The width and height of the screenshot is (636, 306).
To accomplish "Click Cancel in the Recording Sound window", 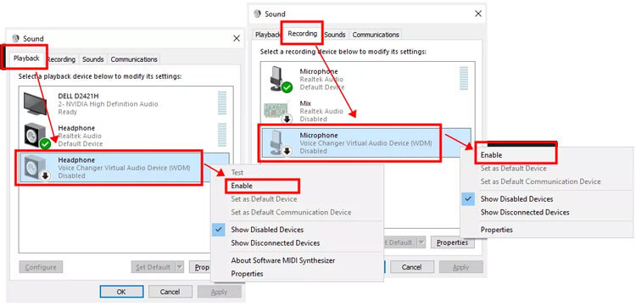I will 411,267.
